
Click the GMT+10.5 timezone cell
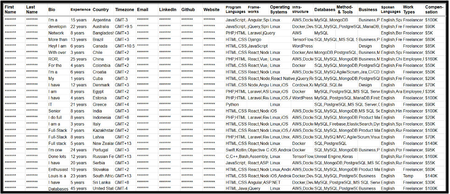pos(125,46)
